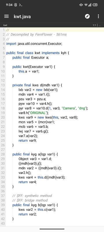Image resolution: width=104 pixels, height=232 pixels.
Task: Tap line number 13 in the gutter
Action: pos(3,85)
